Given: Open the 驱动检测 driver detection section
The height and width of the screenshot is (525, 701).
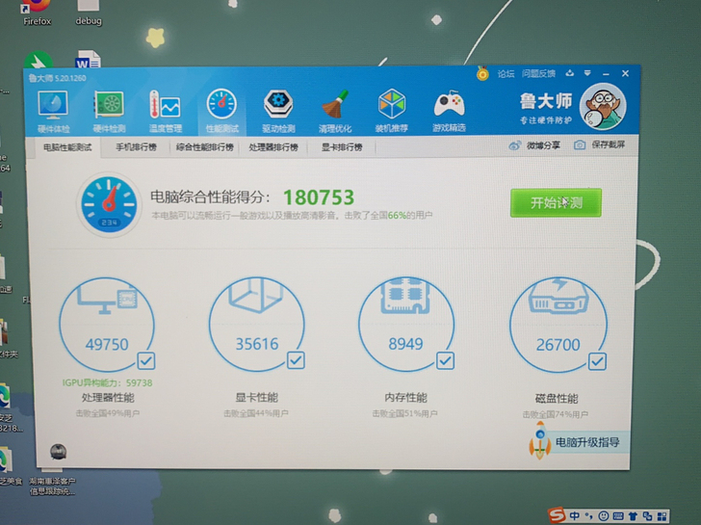Looking at the screenshot, I should tap(278, 112).
